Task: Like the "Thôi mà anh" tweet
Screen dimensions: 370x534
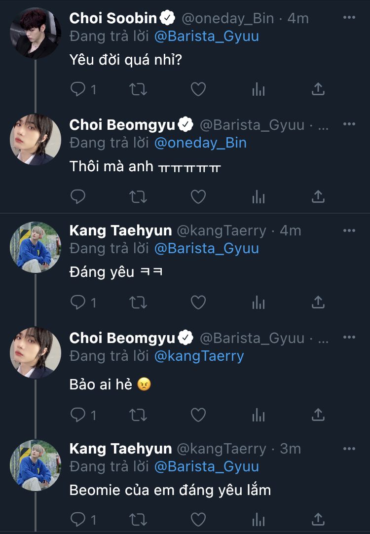Action: (x=198, y=197)
